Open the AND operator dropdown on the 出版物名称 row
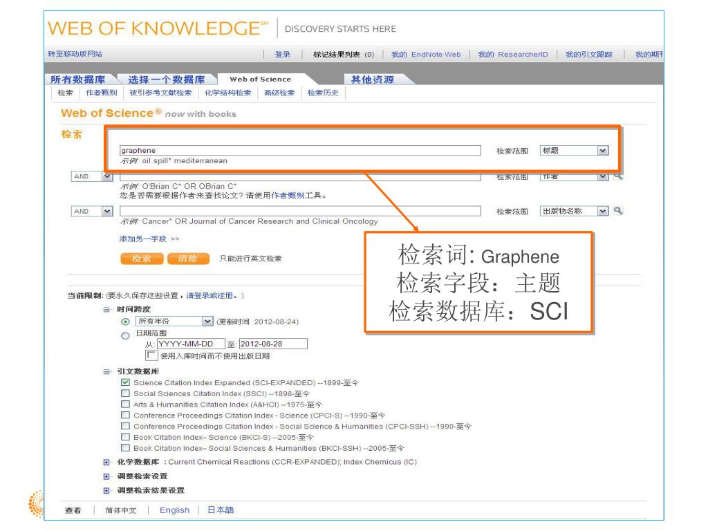The width and height of the screenshot is (708, 531). click(92, 211)
